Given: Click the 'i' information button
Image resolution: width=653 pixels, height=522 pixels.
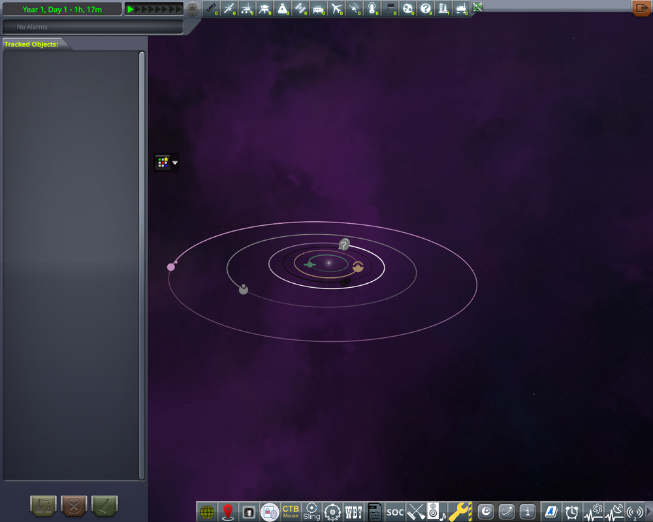Looking at the screenshot, I should pos(528,512).
